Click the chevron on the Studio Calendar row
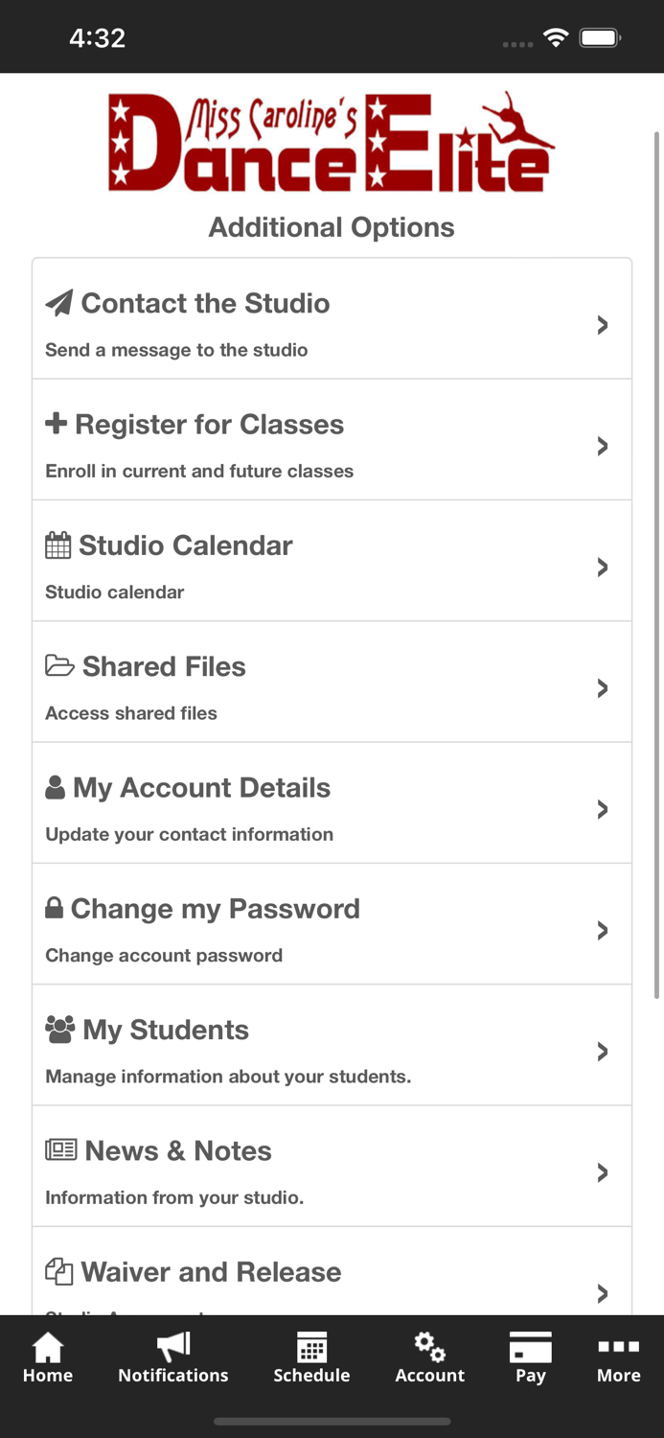The height and width of the screenshot is (1438, 664). coord(603,568)
